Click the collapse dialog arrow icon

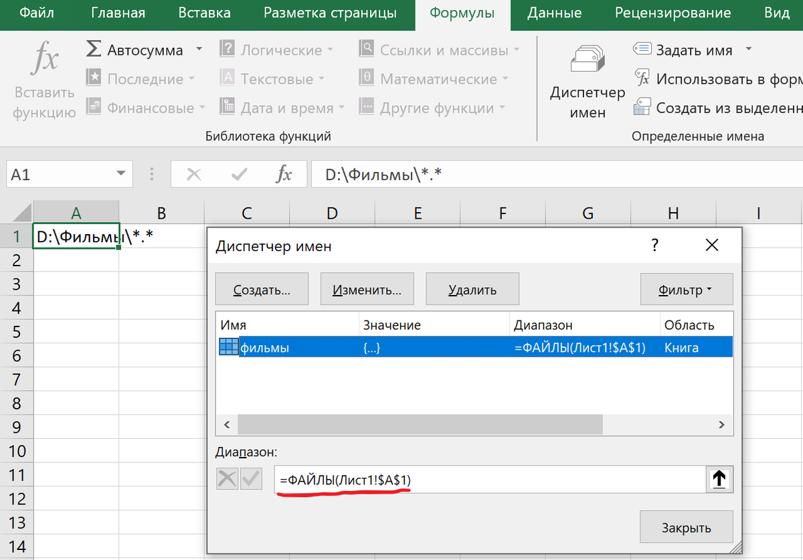[x=719, y=479]
